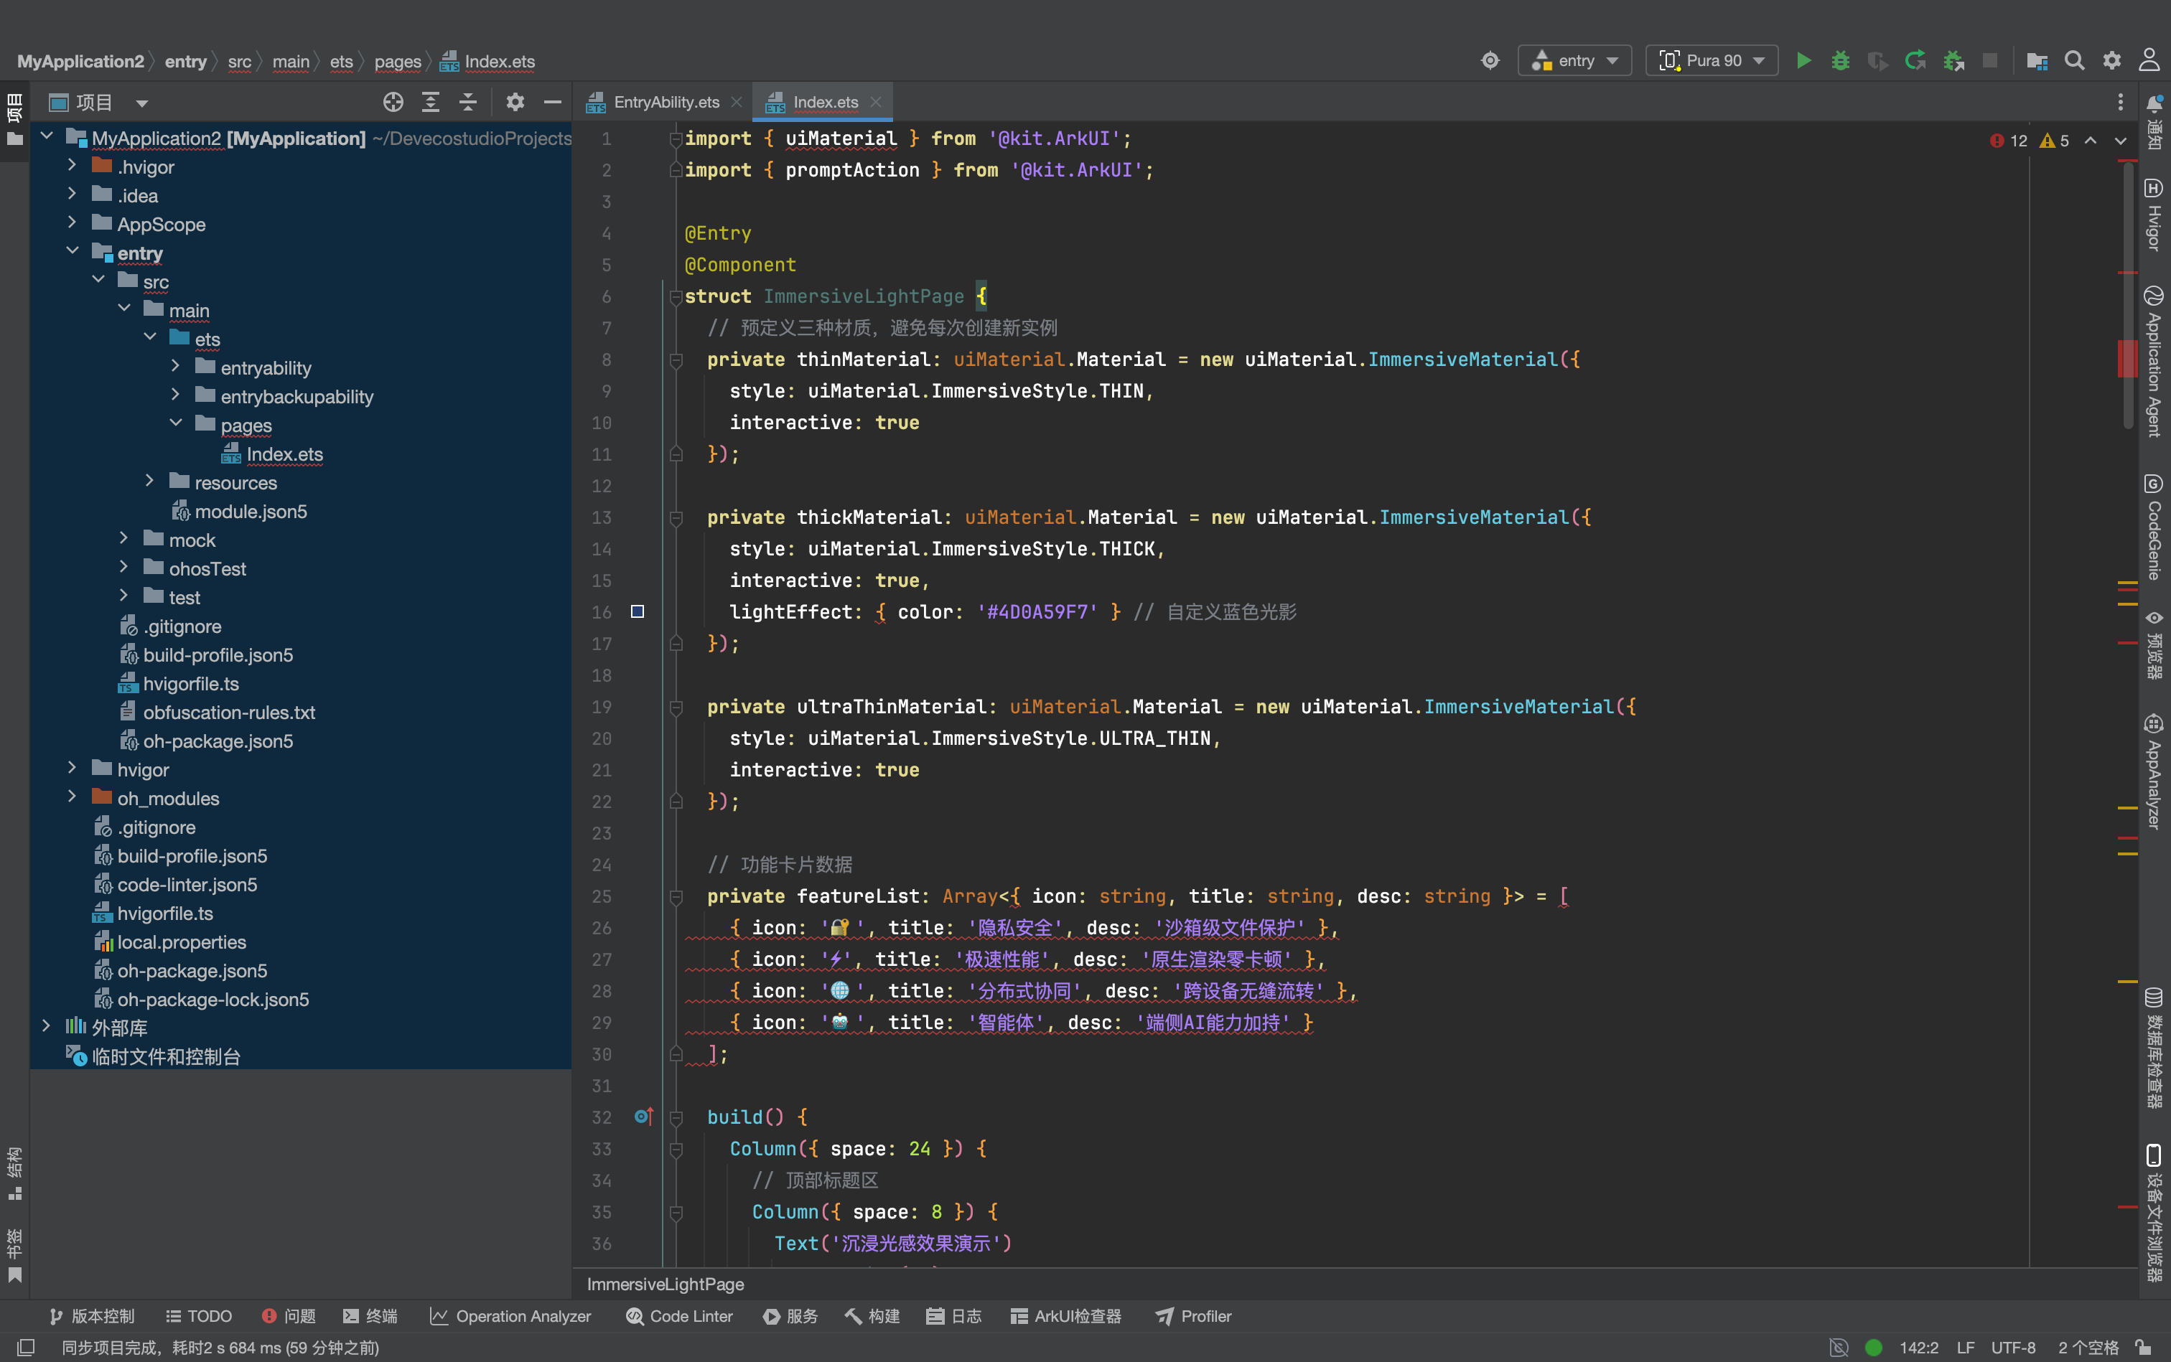Toggle the read-only lock icon in the status bar
2171x1362 pixels.
tap(2144, 1348)
